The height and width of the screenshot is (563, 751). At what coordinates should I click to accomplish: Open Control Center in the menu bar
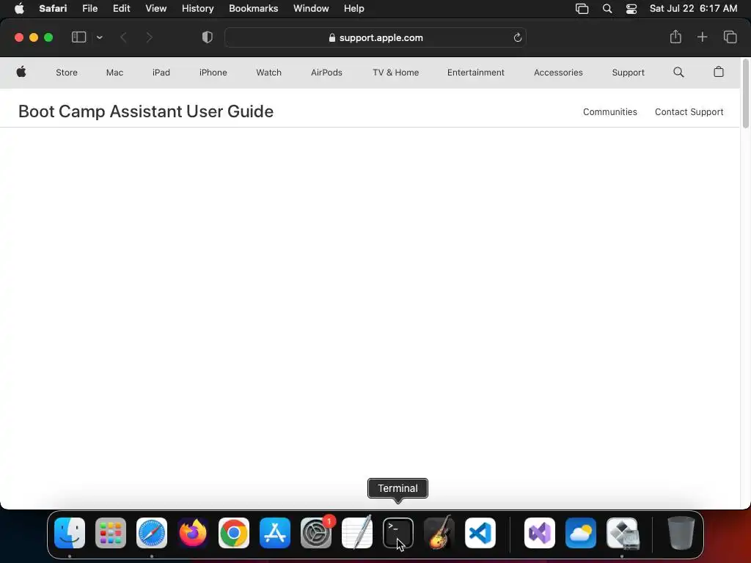pos(631,9)
